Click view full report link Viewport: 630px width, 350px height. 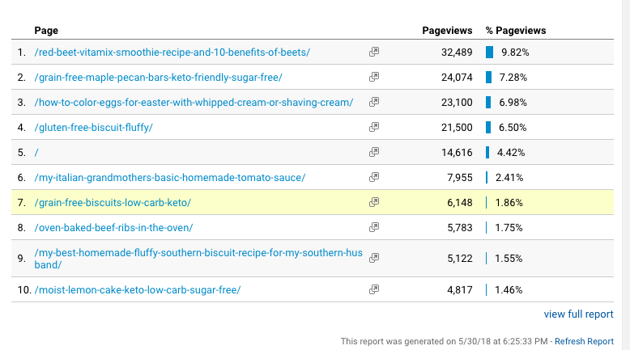[578, 314]
